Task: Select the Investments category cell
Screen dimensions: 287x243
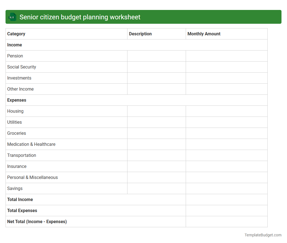Action: (19, 78)
